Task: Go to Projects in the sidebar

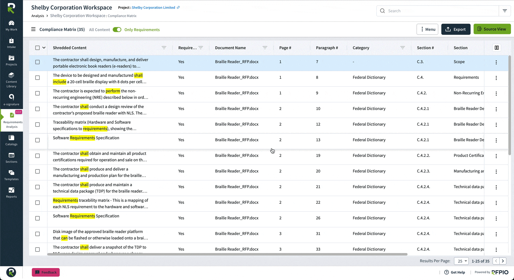Action: coord(11,61)
